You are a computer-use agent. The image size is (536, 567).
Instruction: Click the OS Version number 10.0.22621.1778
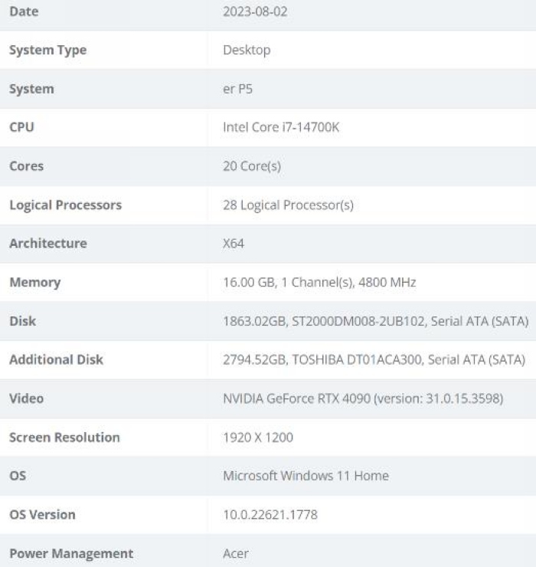point(270,515)
